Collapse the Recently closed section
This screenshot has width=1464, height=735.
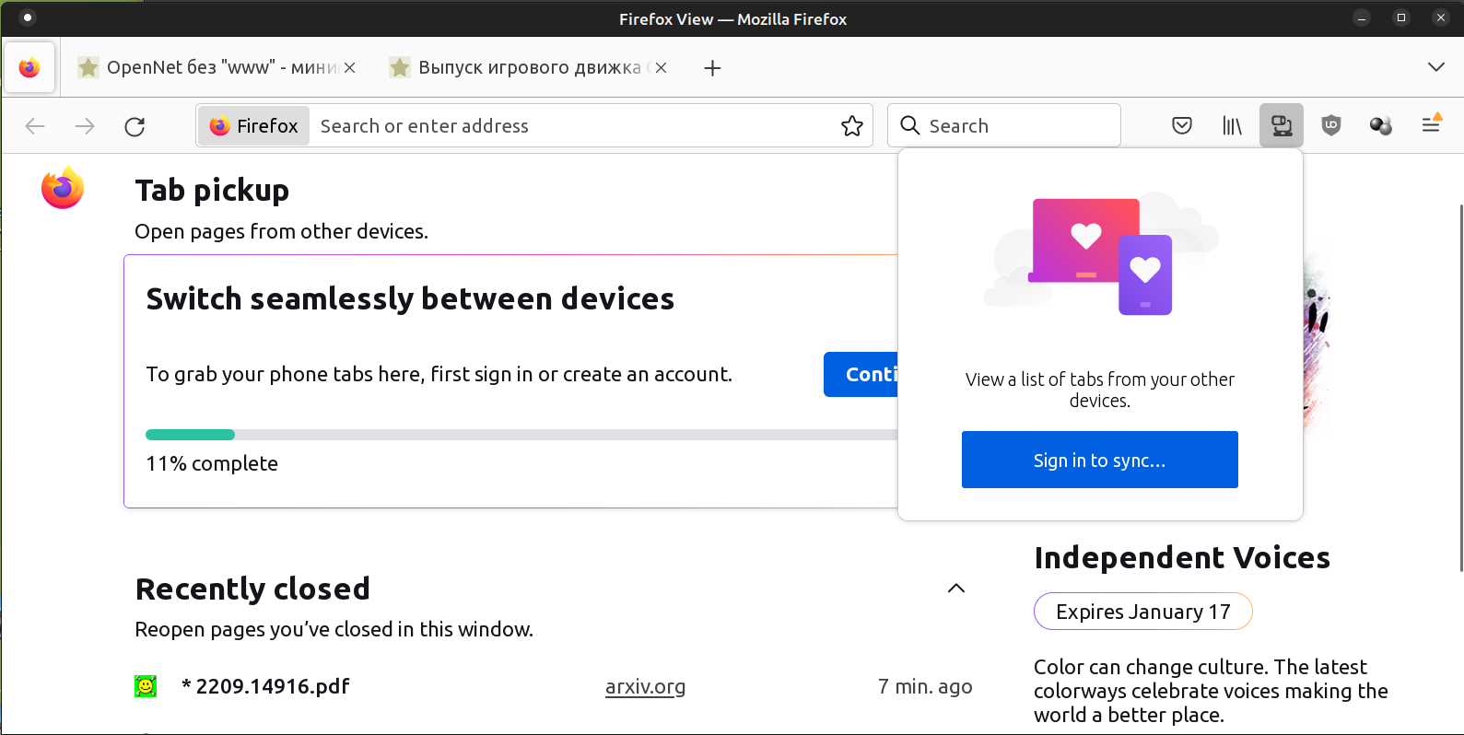[956, 589]
